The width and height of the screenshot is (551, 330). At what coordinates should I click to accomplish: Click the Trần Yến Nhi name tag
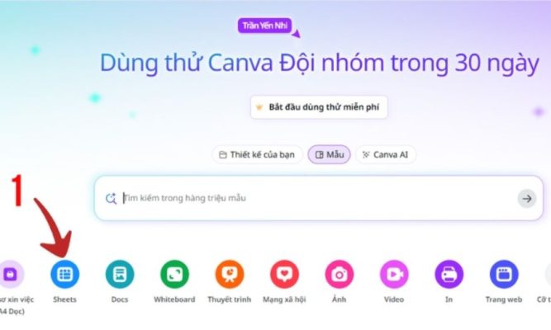coord(265,26)
